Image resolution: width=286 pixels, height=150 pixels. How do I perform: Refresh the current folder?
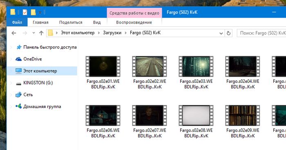point(228,33)
